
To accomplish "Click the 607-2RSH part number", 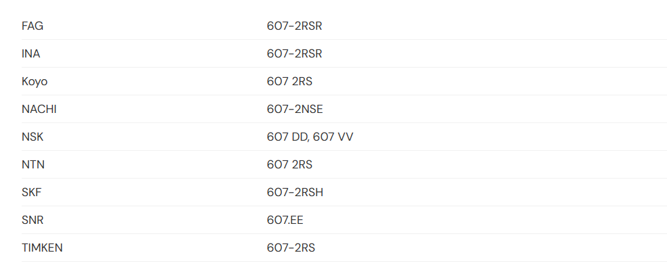I will [295, 193].
